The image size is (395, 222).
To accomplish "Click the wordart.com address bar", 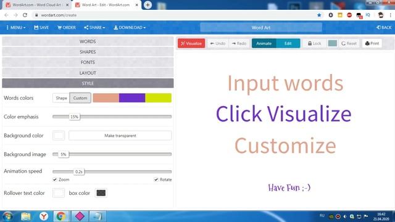I will click(x=177, y=15).
